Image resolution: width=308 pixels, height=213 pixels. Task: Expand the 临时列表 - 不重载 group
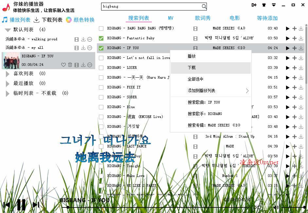point(8,94)
